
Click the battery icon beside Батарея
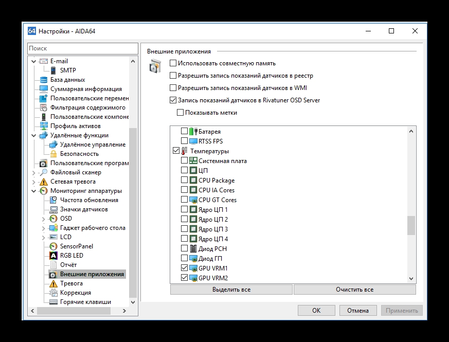[193, 132]
